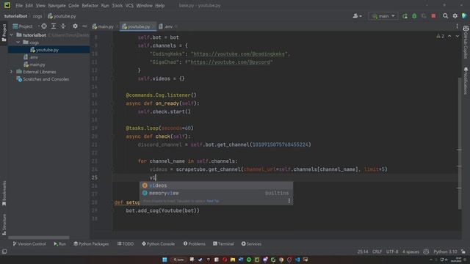470x264 pixels.
Task: Open the Structure side tool window
Action: click(x=4, y=224)
